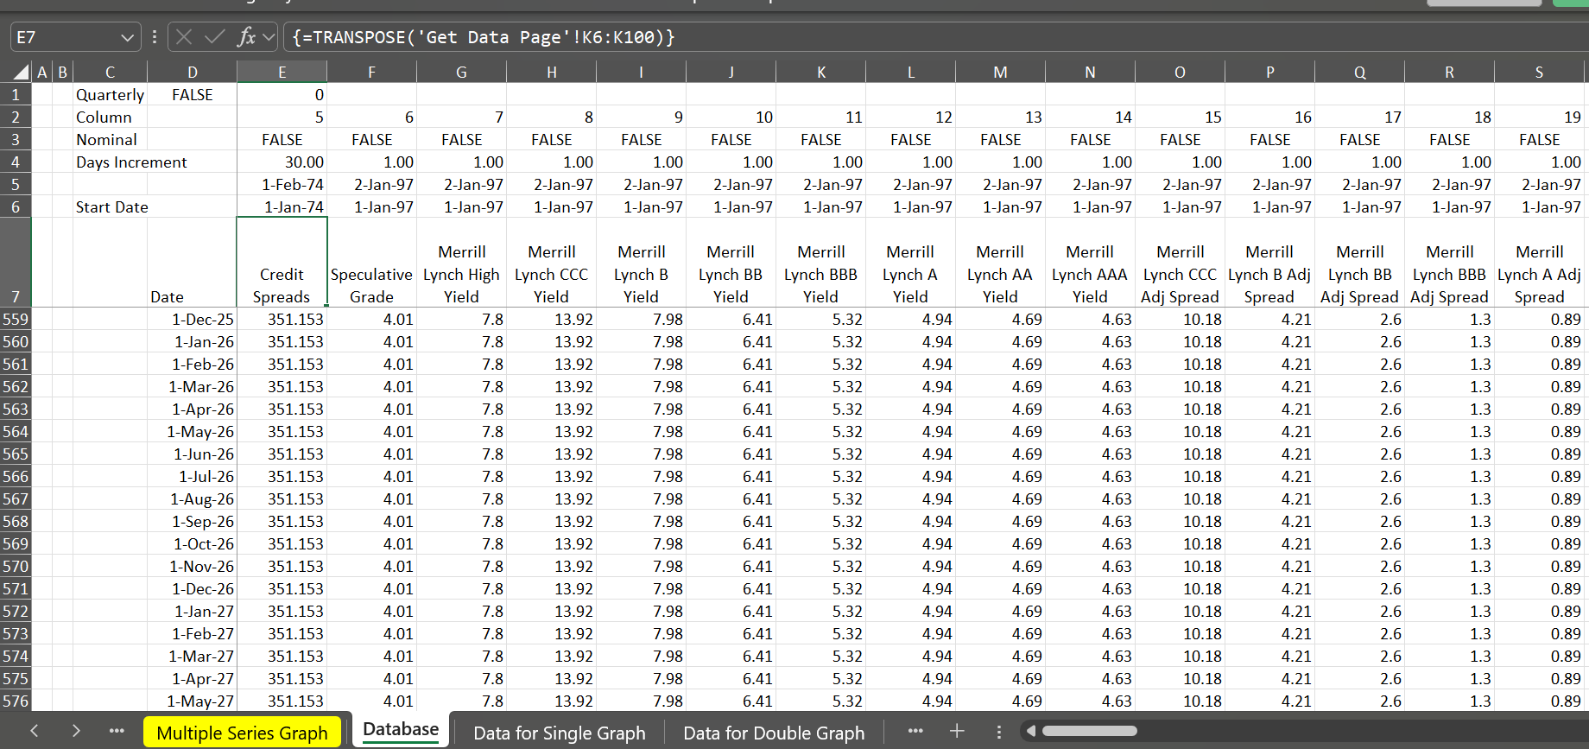Select the Speculative Grade header cell

pos(371,262)
